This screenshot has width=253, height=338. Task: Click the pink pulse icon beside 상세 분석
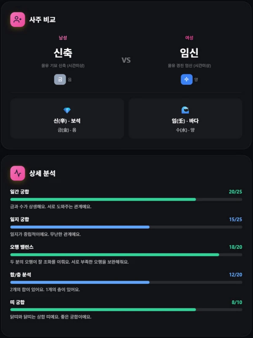click(x=18, y=173)
